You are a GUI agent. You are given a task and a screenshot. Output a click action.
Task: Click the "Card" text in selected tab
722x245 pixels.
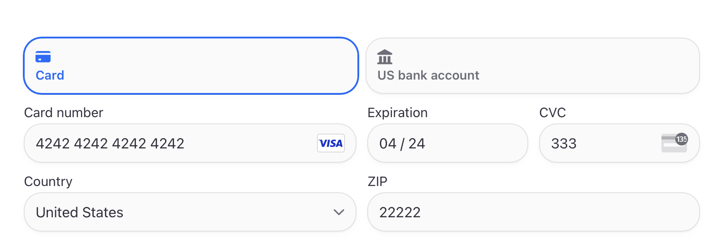[x=50, y=75]
